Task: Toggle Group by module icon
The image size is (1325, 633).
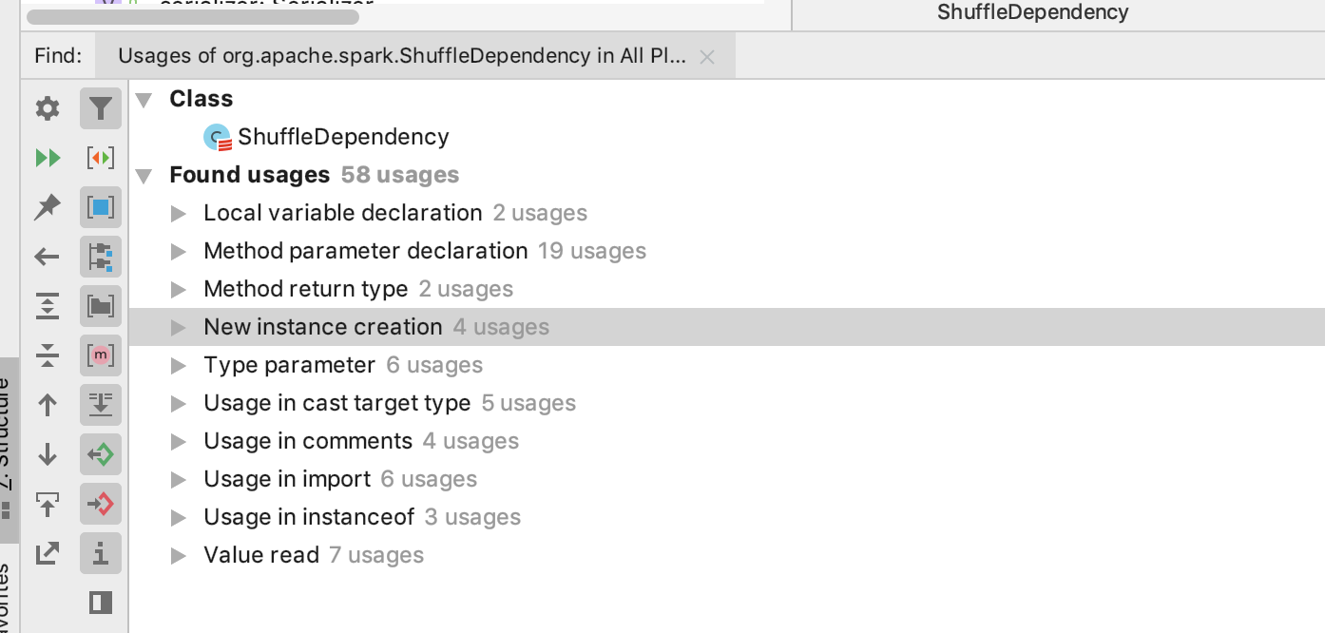Action: click(x=101, y=257)
